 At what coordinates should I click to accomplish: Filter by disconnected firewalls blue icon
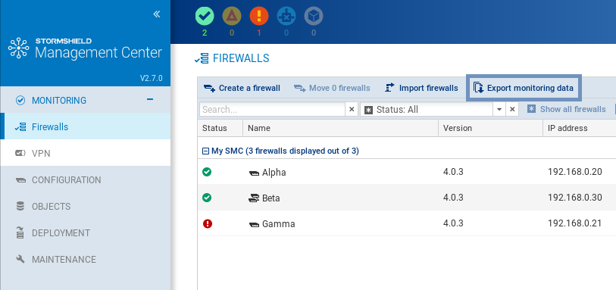point(286,16)
